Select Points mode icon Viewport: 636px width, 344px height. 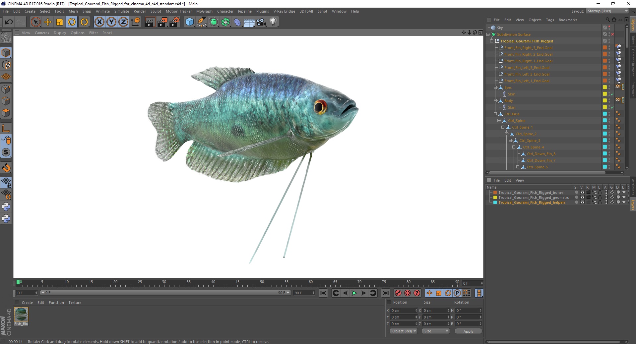click(6, 89)
